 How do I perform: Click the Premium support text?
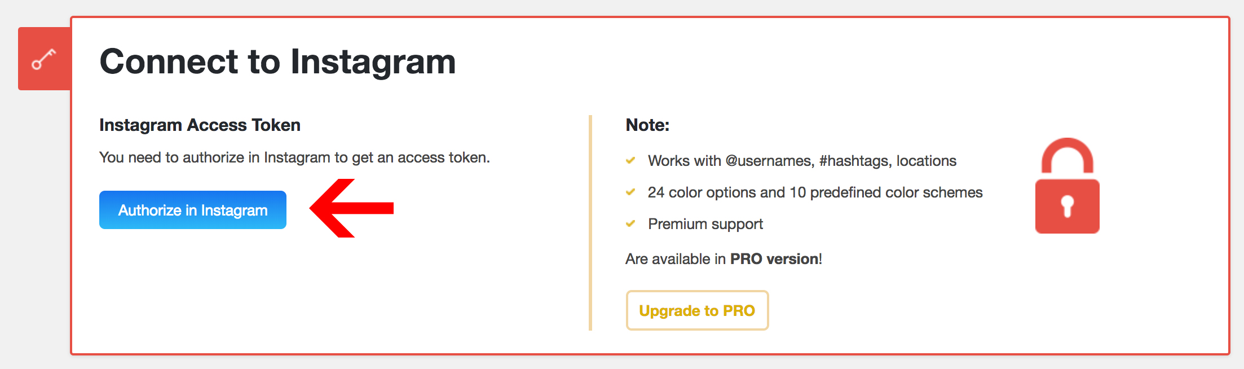tap(705, 224)
